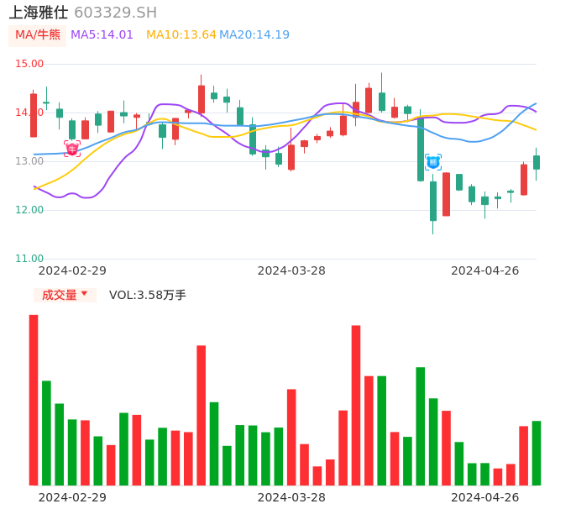Toggle the MA20 moving average label
Screen dimensions: 576x509
(254, 35)
